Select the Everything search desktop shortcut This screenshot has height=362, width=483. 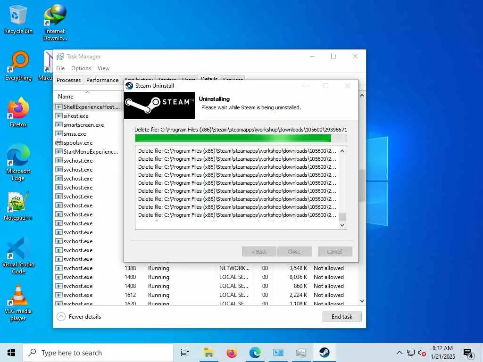coord(18,66)
